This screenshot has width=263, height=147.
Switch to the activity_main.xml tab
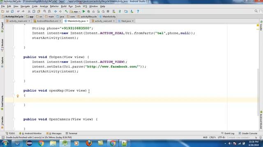point(18,21)
